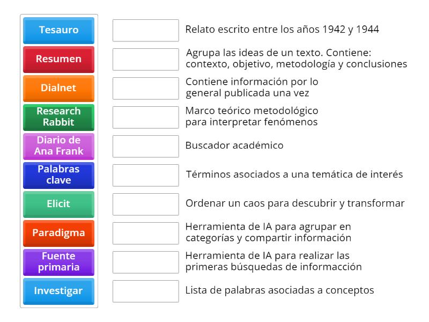Click the Palabras clave tile

(58, 175)
